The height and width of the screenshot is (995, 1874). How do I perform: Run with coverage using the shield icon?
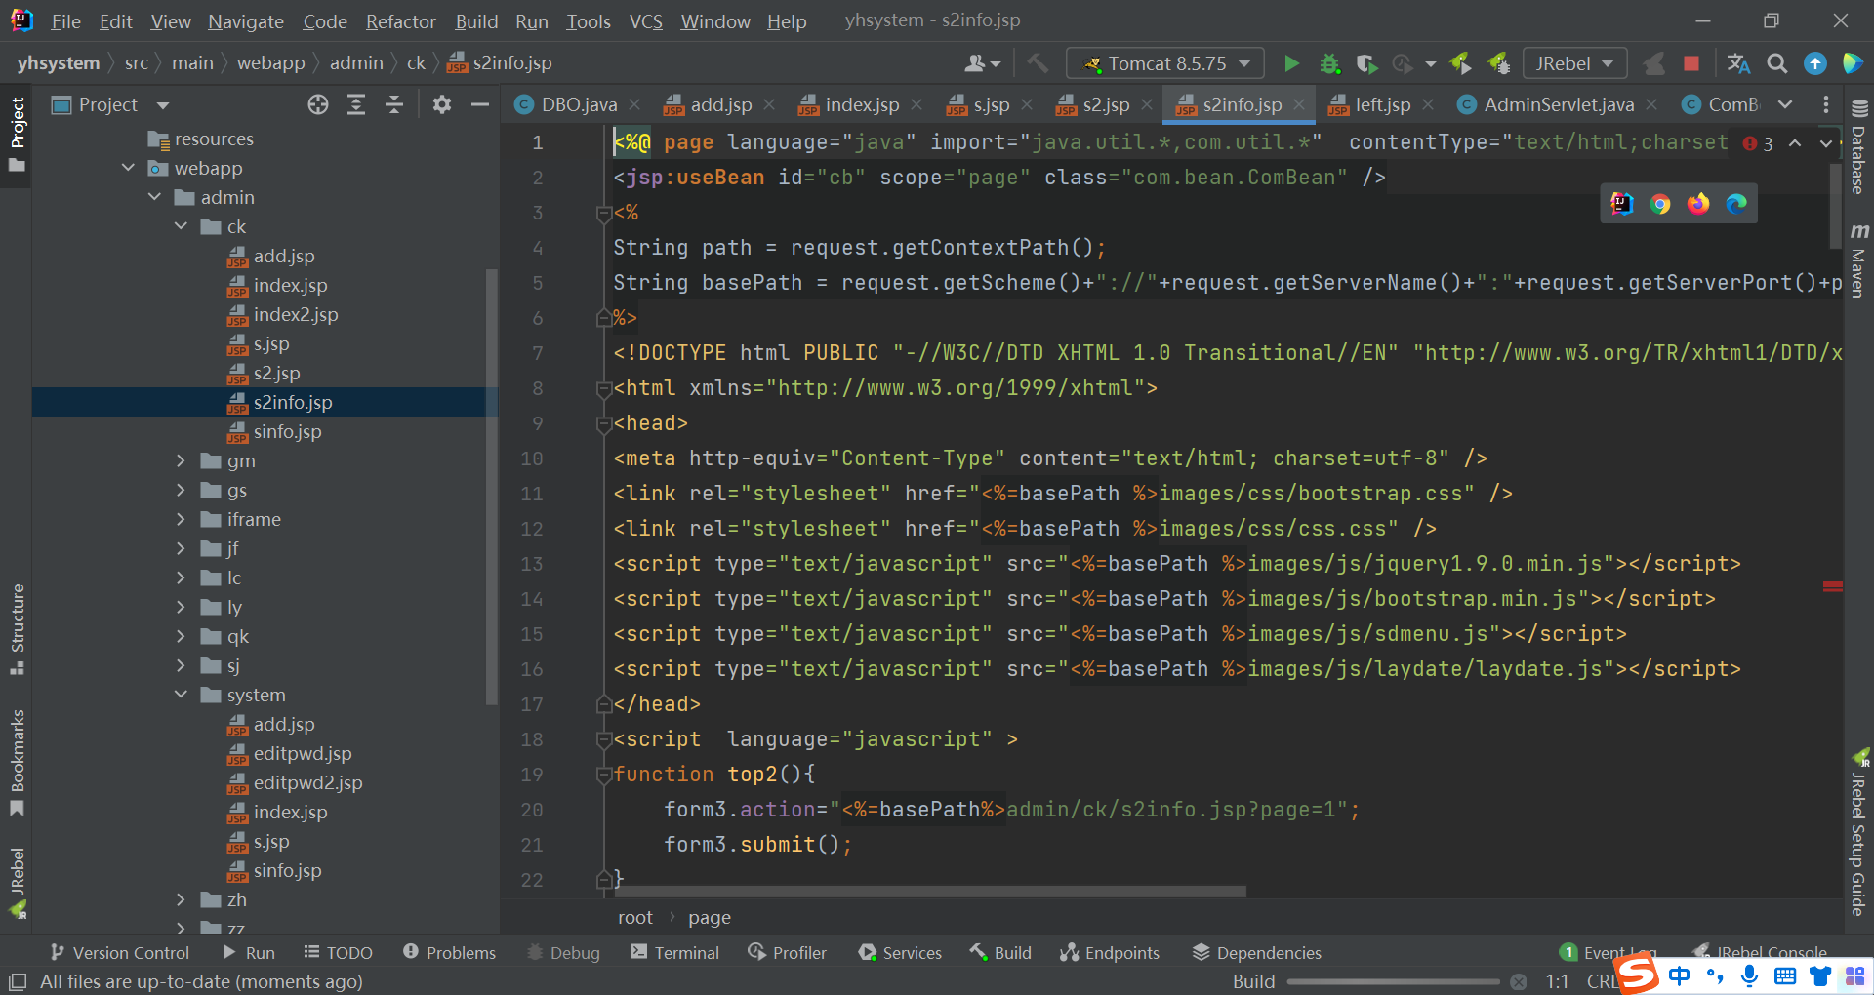coord(1366,63)
